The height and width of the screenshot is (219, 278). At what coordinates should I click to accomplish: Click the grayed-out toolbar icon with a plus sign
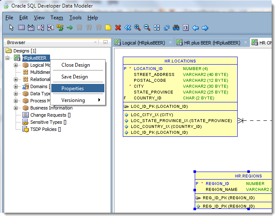click(x=89, y=28)
